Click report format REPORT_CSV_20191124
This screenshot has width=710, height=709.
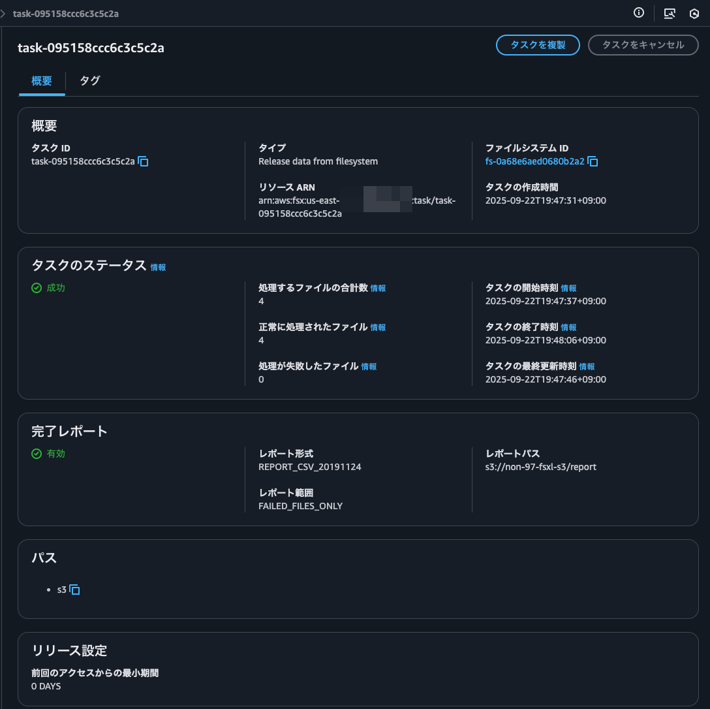(310, 467)
